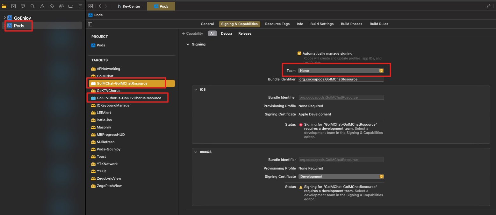The width and height of the screenshot is (496, 215).
Task: Select the GoIMChat-GoIMChatRosource target
Action: (132, 83)
